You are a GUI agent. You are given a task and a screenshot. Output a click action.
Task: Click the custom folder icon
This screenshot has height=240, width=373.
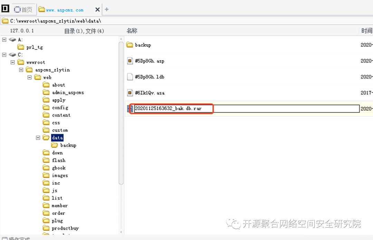[46, 130]
